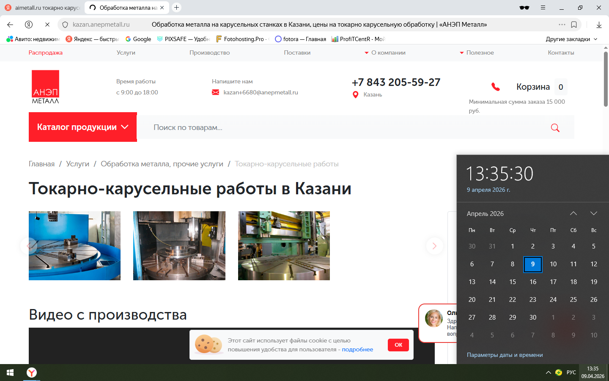
Task: Open the Google bookmark
Action: (138, 39)
